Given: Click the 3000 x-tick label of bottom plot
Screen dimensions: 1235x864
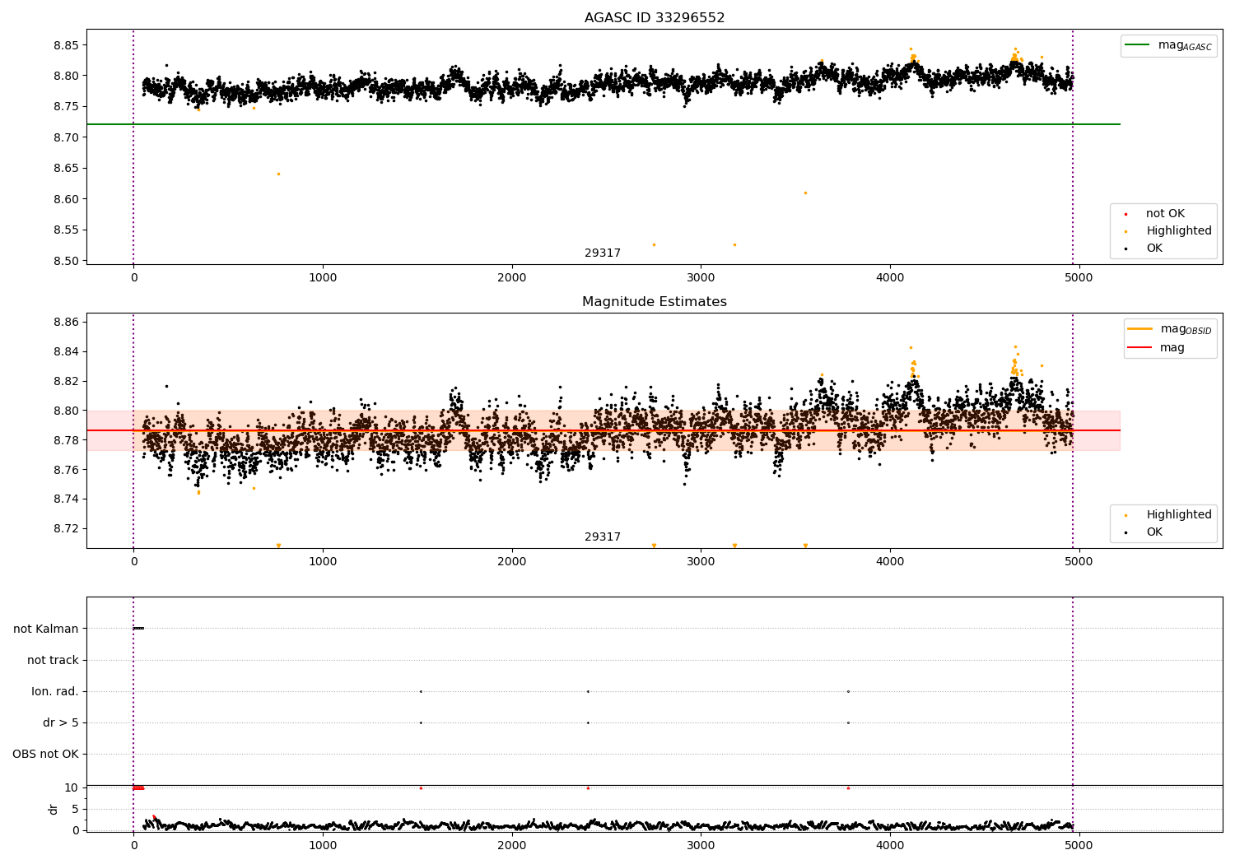Looking at the screenshot, I should pos(701,845).
